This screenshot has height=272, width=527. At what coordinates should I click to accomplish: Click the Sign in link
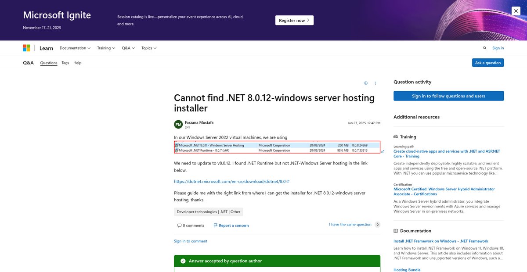498,48
